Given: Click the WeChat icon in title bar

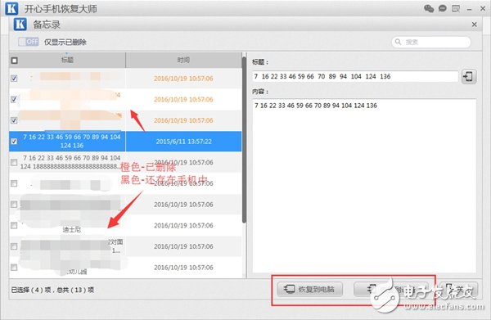Looking at the screenshot, I should pos(429,8).
